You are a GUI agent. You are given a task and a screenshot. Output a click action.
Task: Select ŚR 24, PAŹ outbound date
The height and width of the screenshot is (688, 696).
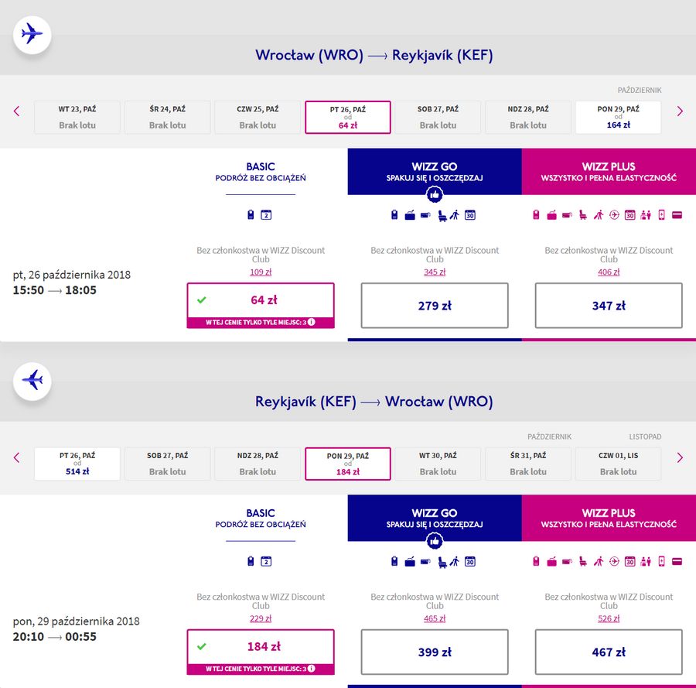tap(167, 118)
